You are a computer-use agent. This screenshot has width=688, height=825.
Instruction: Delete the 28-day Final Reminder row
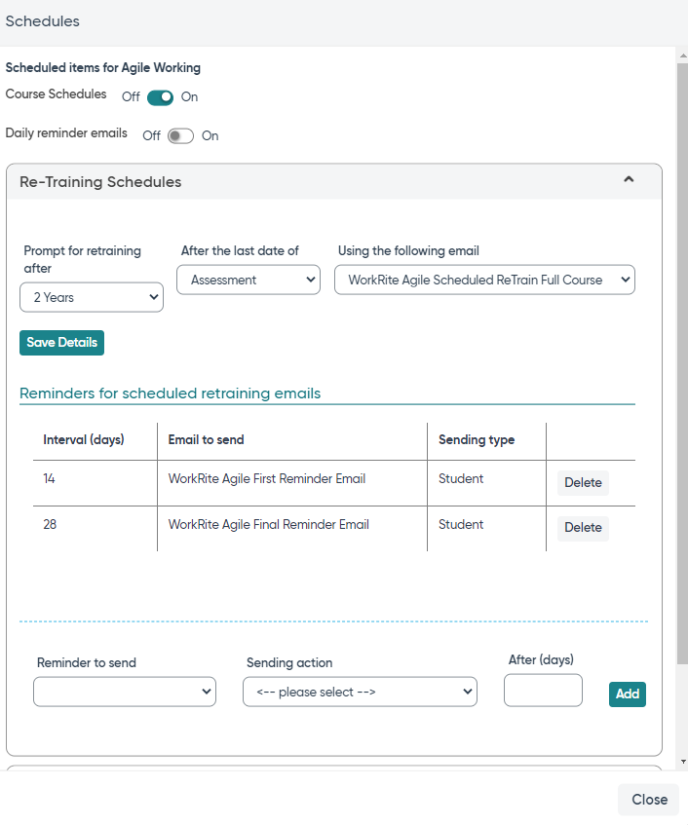tap(583, 528)
